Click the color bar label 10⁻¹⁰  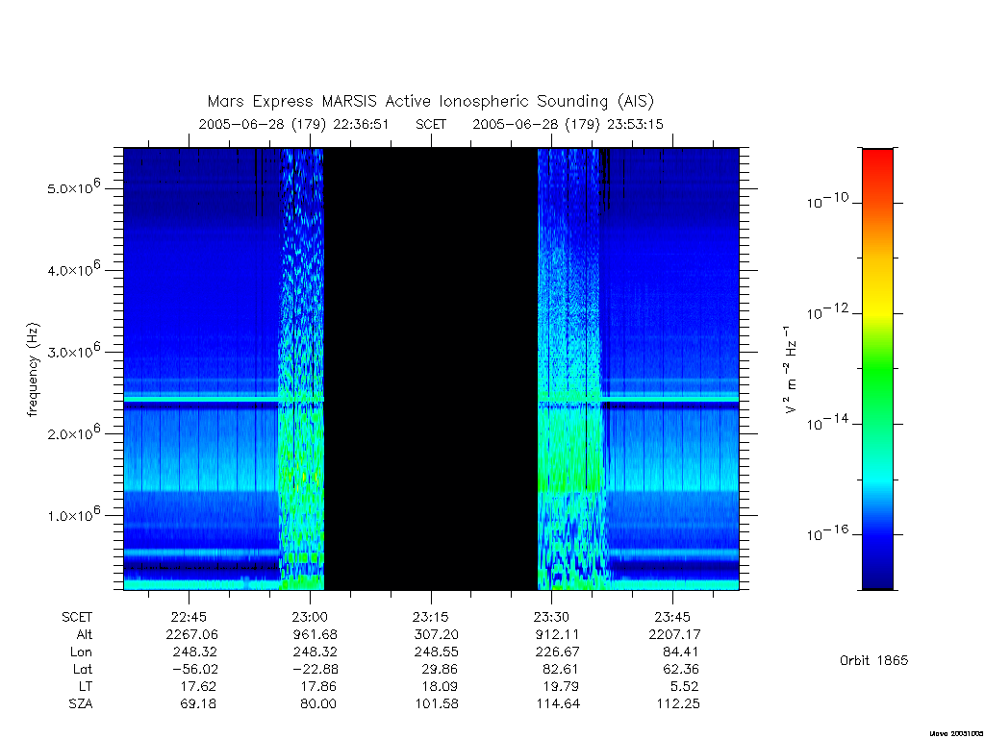point(827,201)
